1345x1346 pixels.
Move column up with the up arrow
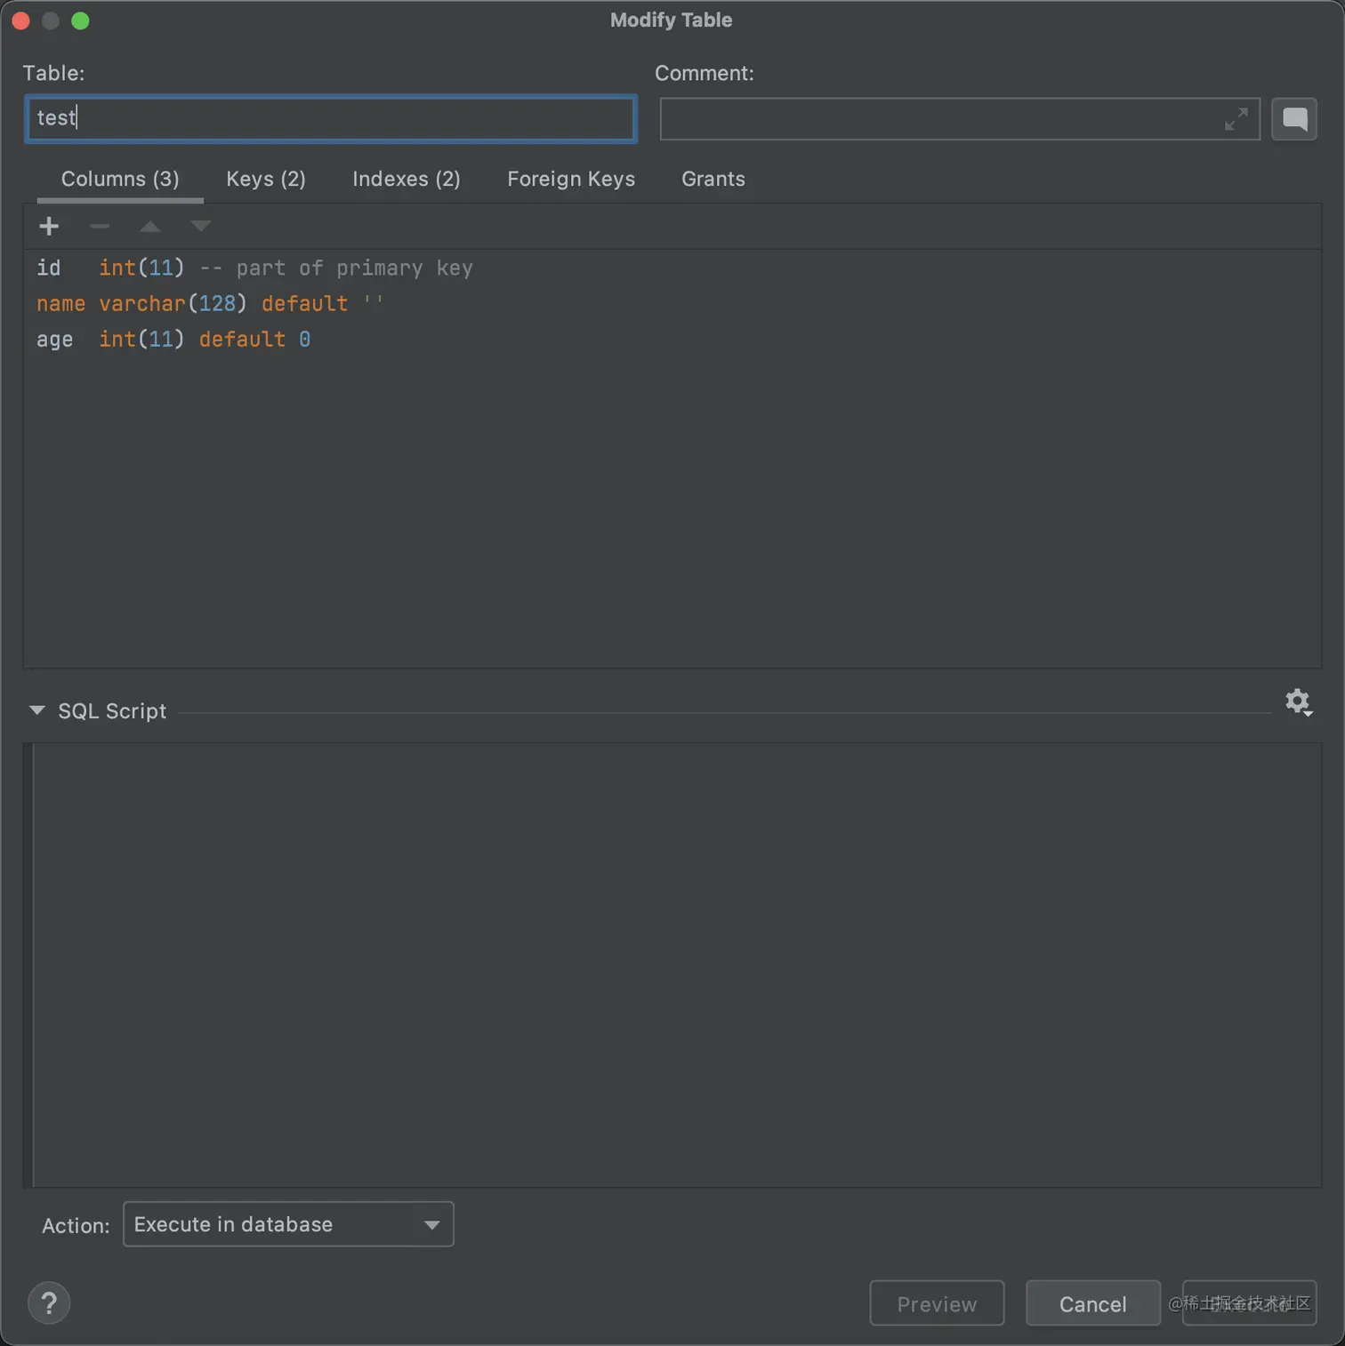[x=150, y=227]
